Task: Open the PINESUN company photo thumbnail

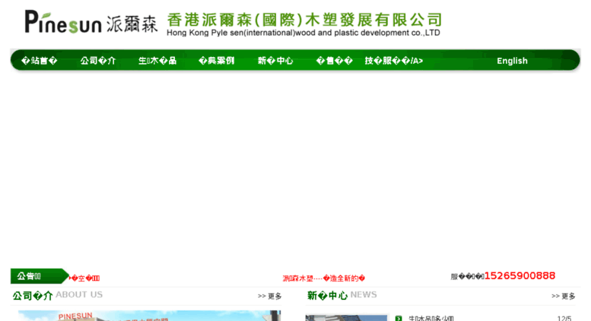Action: pyautogui.click(x=149, y=316)
